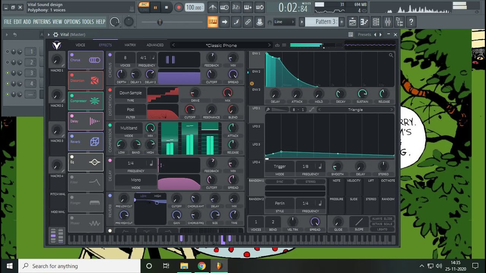Switch to the VOICE tab
The width and height of the screenshot is (486, 273).
(80, 45)
